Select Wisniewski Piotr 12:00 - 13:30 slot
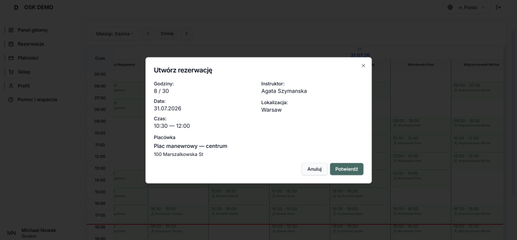517x240 pixels. (421, 161)
